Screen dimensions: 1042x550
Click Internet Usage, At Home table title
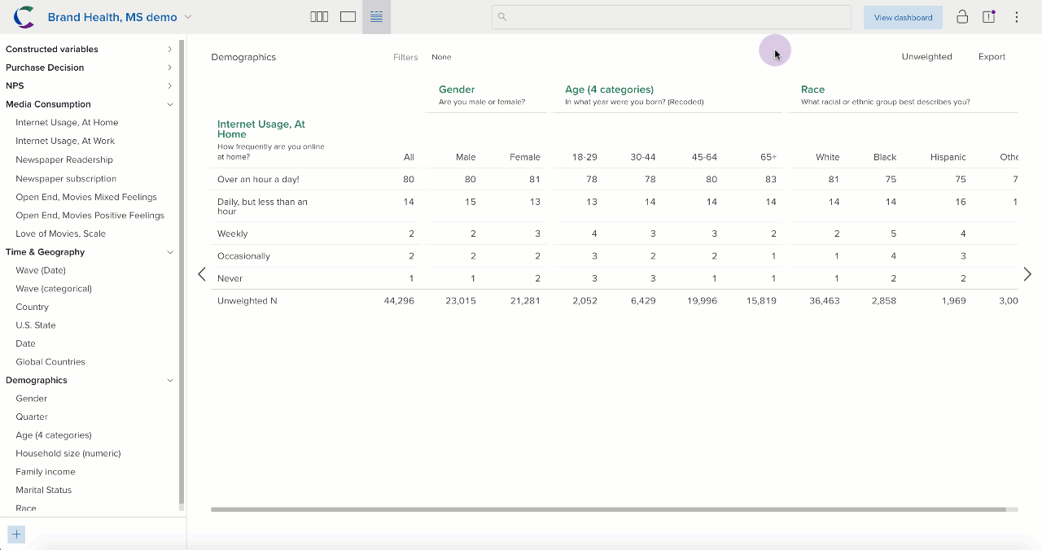tap(261, 129)
